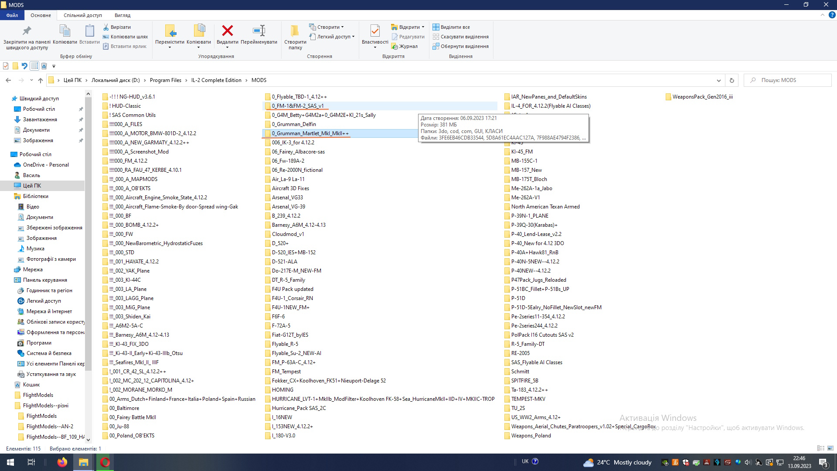
Task: Open Properties (Властивості) from the ribbon
Action: [375, 31]
